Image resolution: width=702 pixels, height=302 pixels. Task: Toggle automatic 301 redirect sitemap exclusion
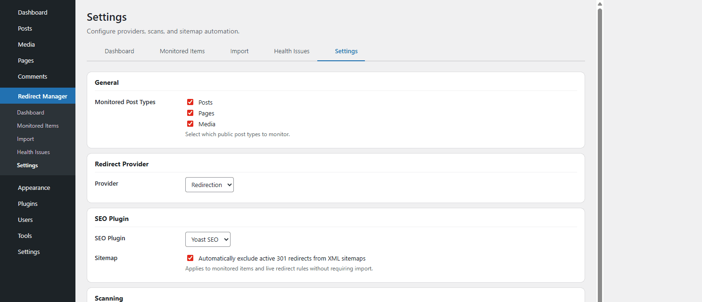coord(190,258)
